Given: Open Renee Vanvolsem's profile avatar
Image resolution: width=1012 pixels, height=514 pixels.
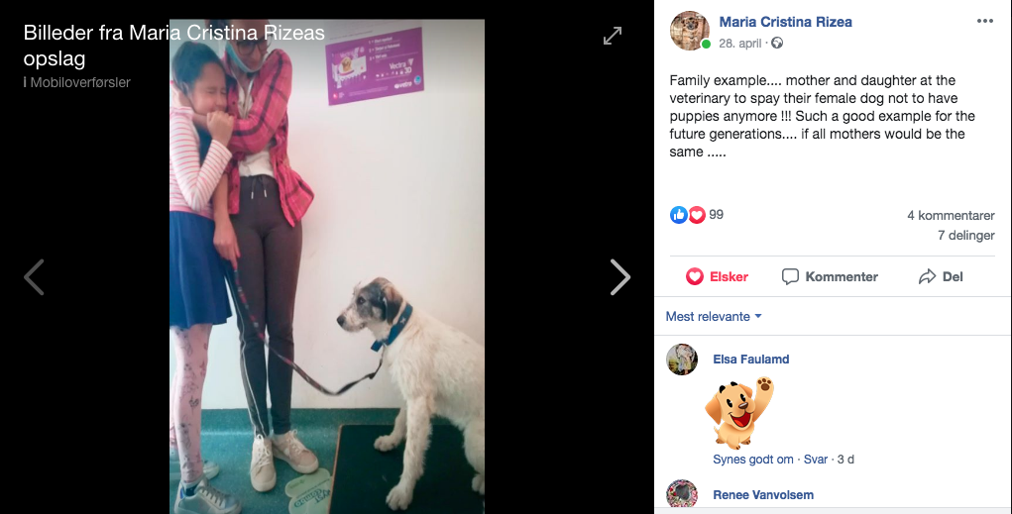Looking at the screenshot, I should pos(682,494).
